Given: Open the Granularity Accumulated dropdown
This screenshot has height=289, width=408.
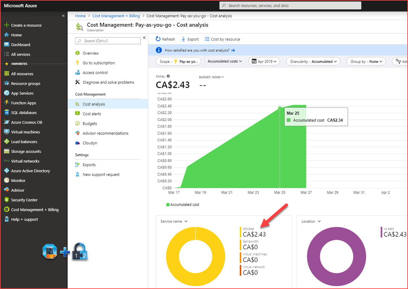Looking at the screenshot, I should pyautogui.click(x=313, y=61).
